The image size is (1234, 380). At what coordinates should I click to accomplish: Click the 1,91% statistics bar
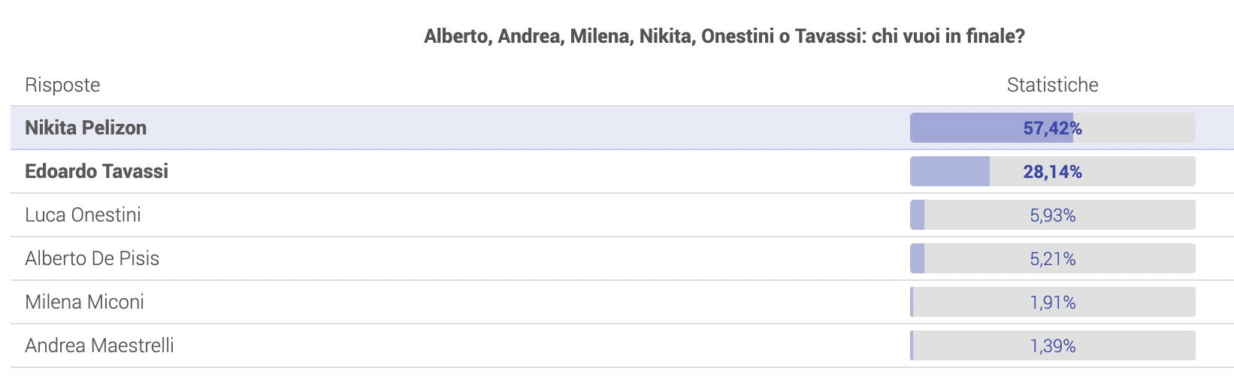coord(1052,302)
